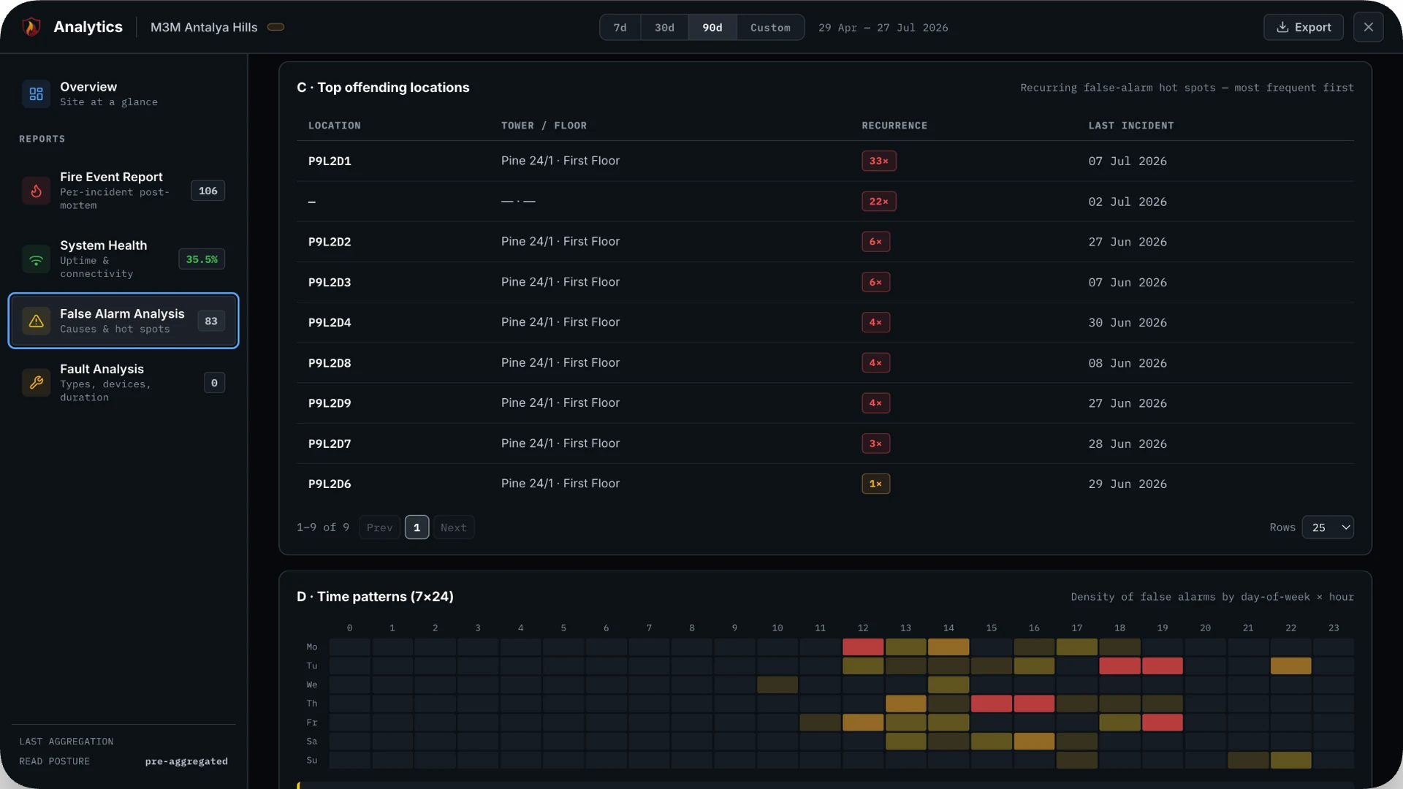Image resolution: width=1403 pixels, height=789 pixels.
Task: Click the Prev pagination button
Action: [x=379, y=527]
